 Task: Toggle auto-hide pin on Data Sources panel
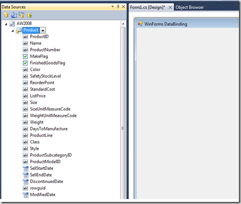pyautogui.click(x=118, y=7)
